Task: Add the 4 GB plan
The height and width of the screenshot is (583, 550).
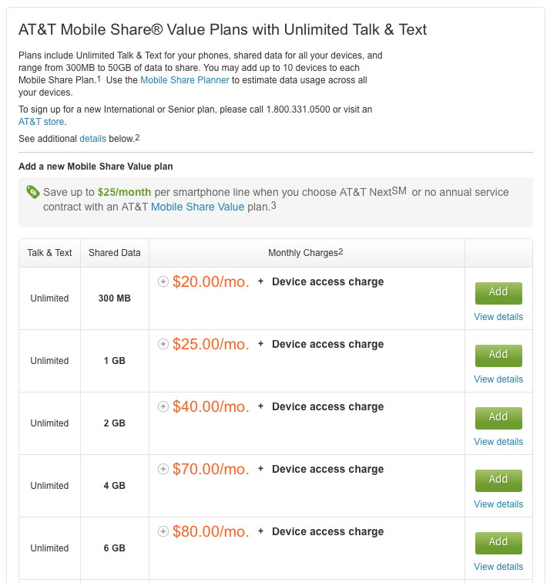Action: (x=498, y=480)
